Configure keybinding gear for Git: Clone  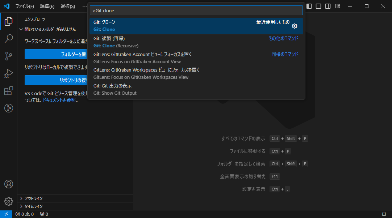tap(295, 26)
